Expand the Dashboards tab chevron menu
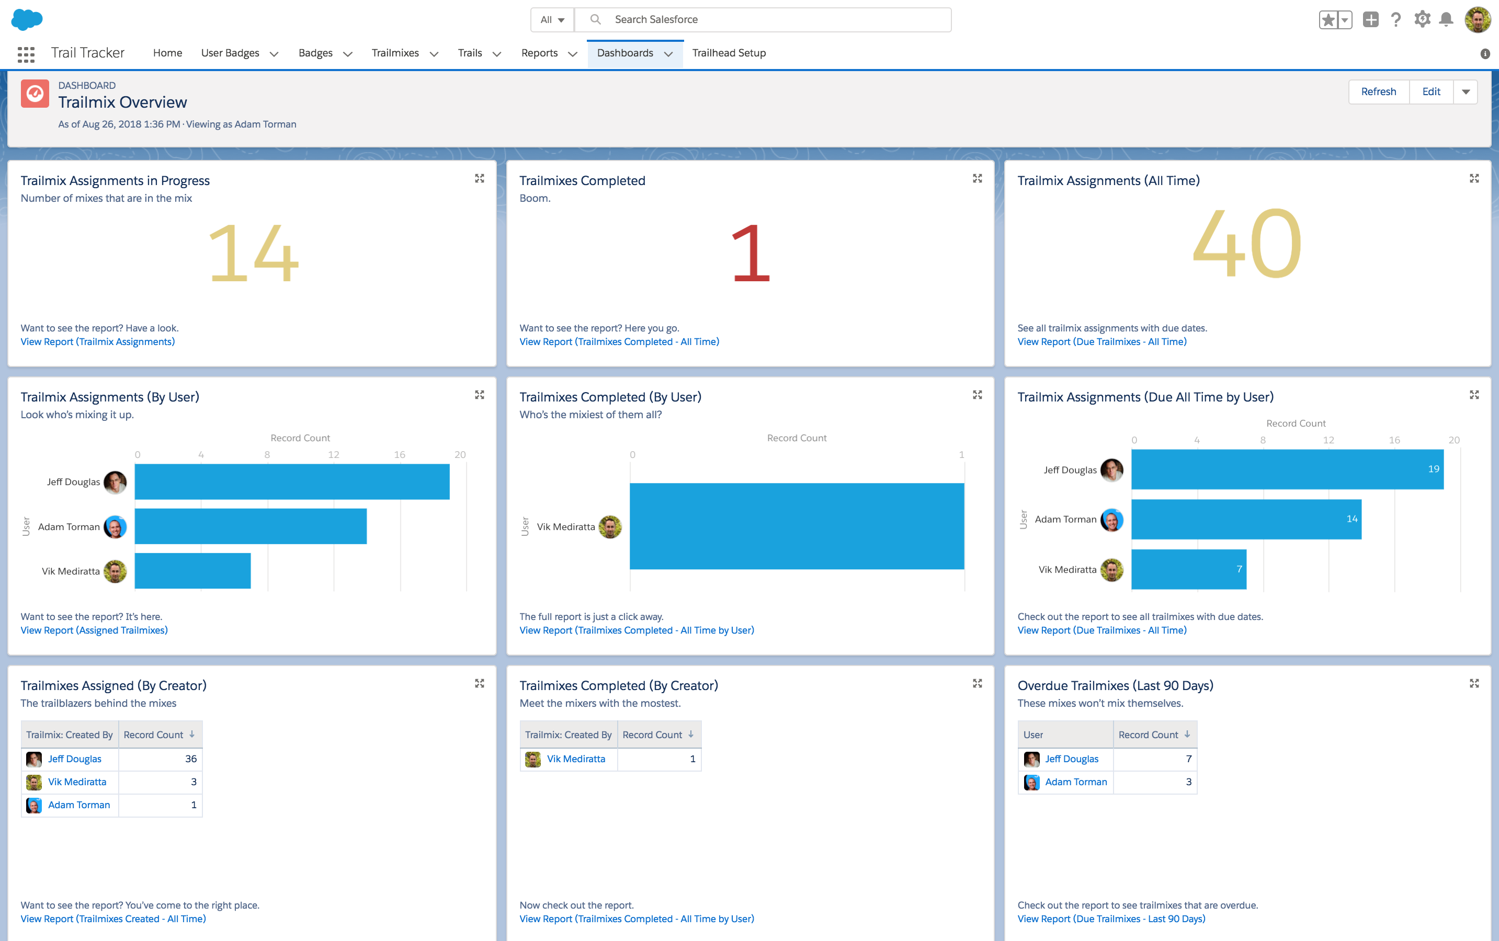This screenshot has width=1499, height=941. 668,54
